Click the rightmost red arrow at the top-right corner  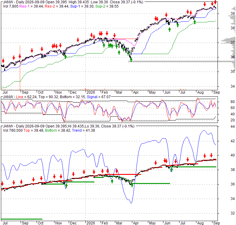[215, 2]
